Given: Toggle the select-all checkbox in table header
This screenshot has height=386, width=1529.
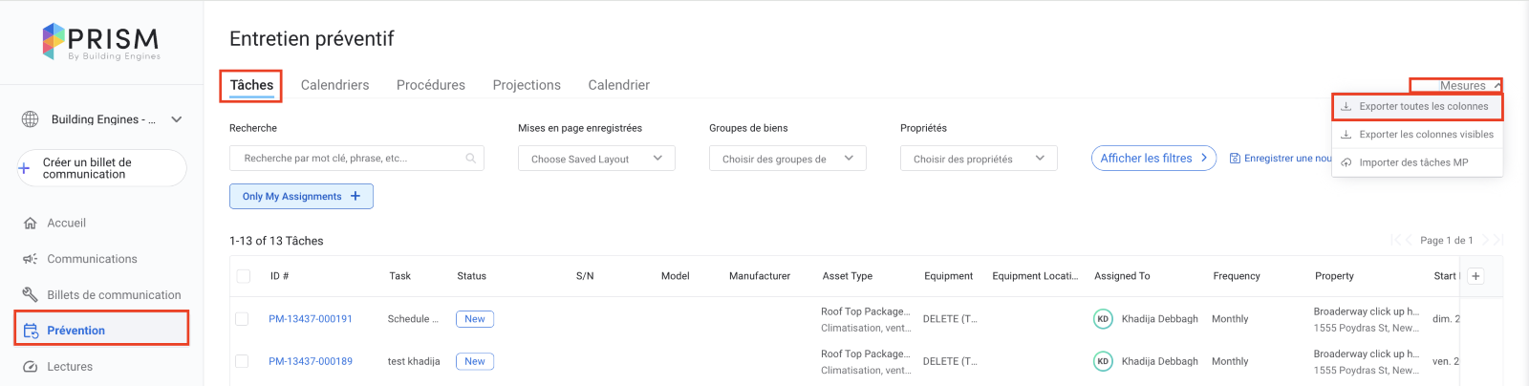Looking at the screenshot, I should click(x=244, y=276).
